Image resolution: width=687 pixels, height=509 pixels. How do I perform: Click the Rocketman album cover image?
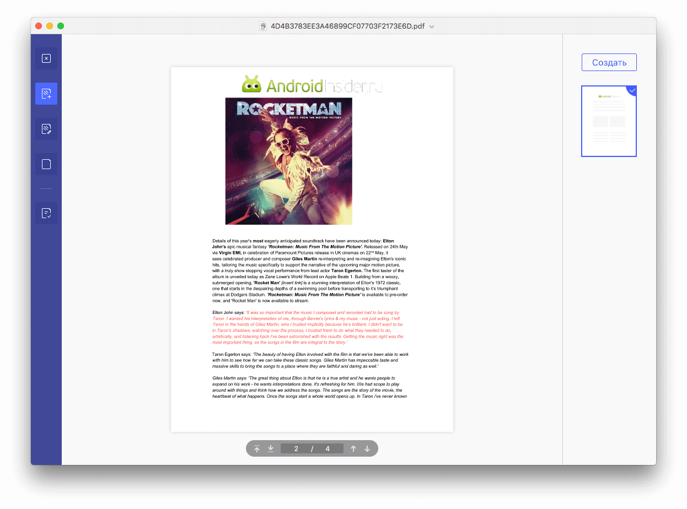coord(289,161)
